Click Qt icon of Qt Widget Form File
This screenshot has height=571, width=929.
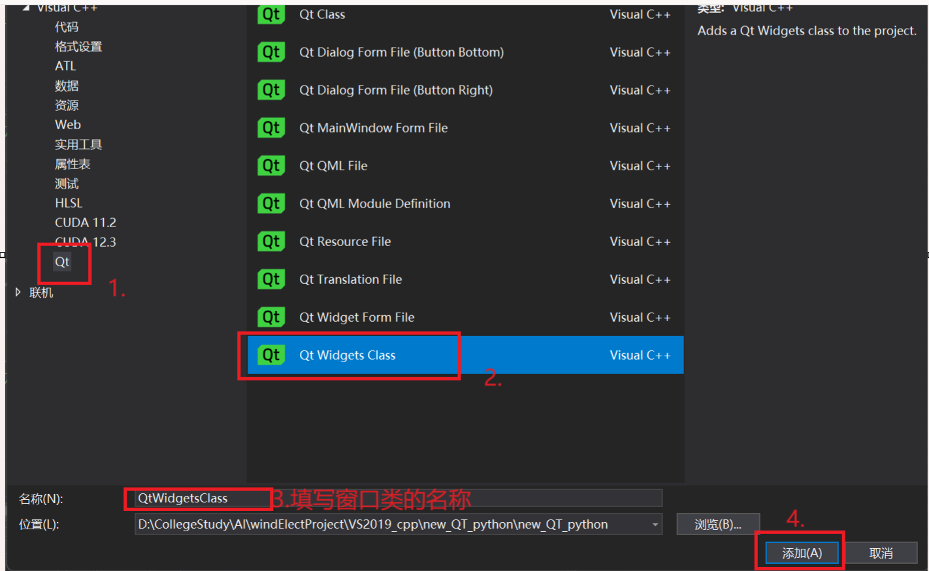point(271,317)
